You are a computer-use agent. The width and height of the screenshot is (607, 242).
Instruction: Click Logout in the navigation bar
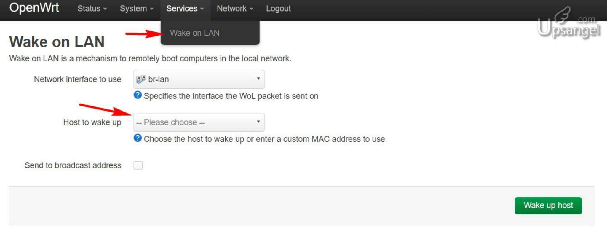coord(278,9)
